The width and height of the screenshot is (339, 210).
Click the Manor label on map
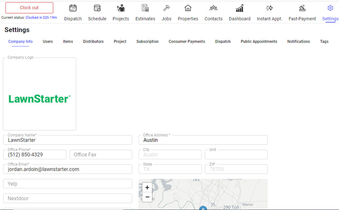pyautogui.click(x=248, y=205)
